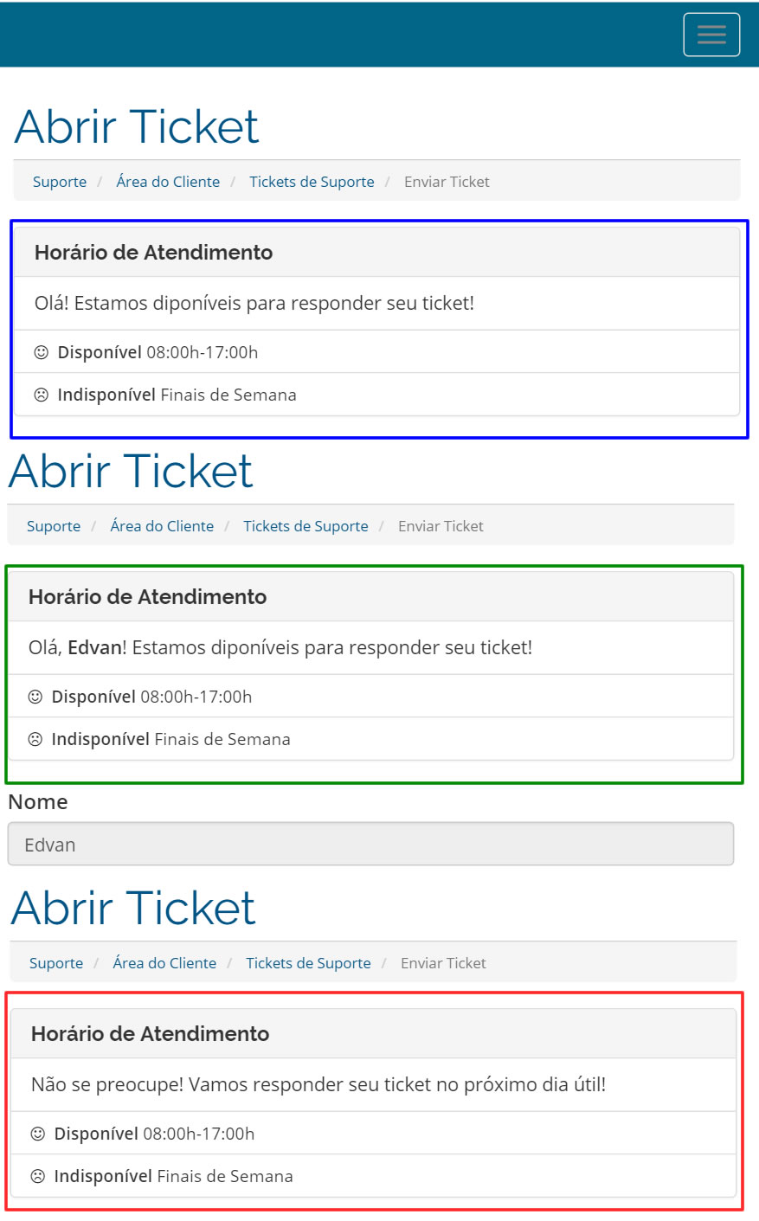
Task: Go to Área do Cliente in second breadcrumb
Action: 162,526
